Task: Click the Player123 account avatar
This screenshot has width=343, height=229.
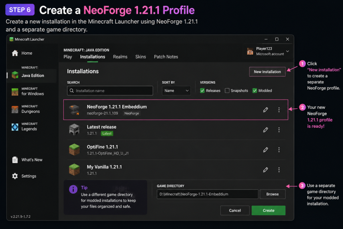Action: [250, 51]
